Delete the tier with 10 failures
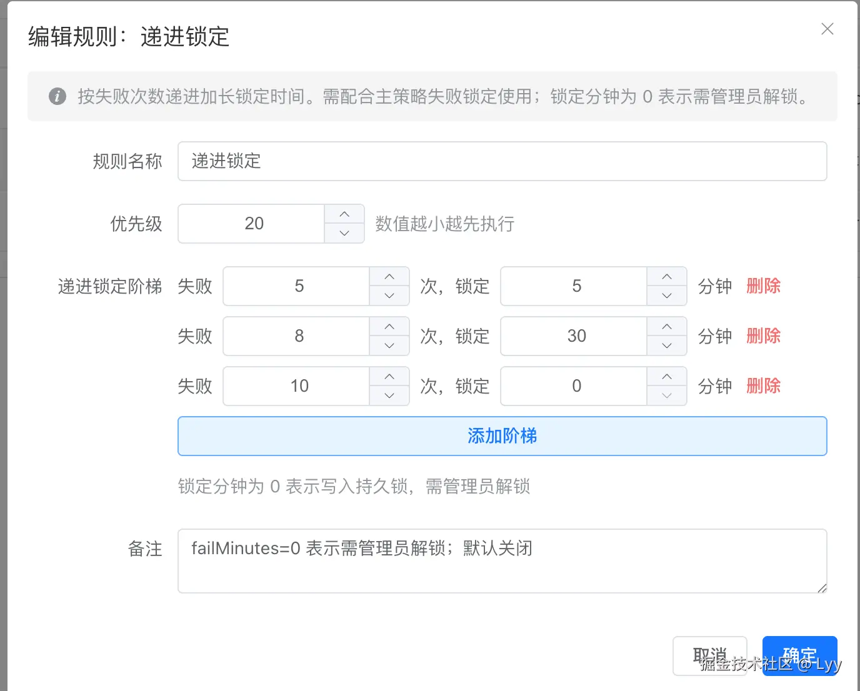Viewport: 860px width, 691px height. (763, 386)
